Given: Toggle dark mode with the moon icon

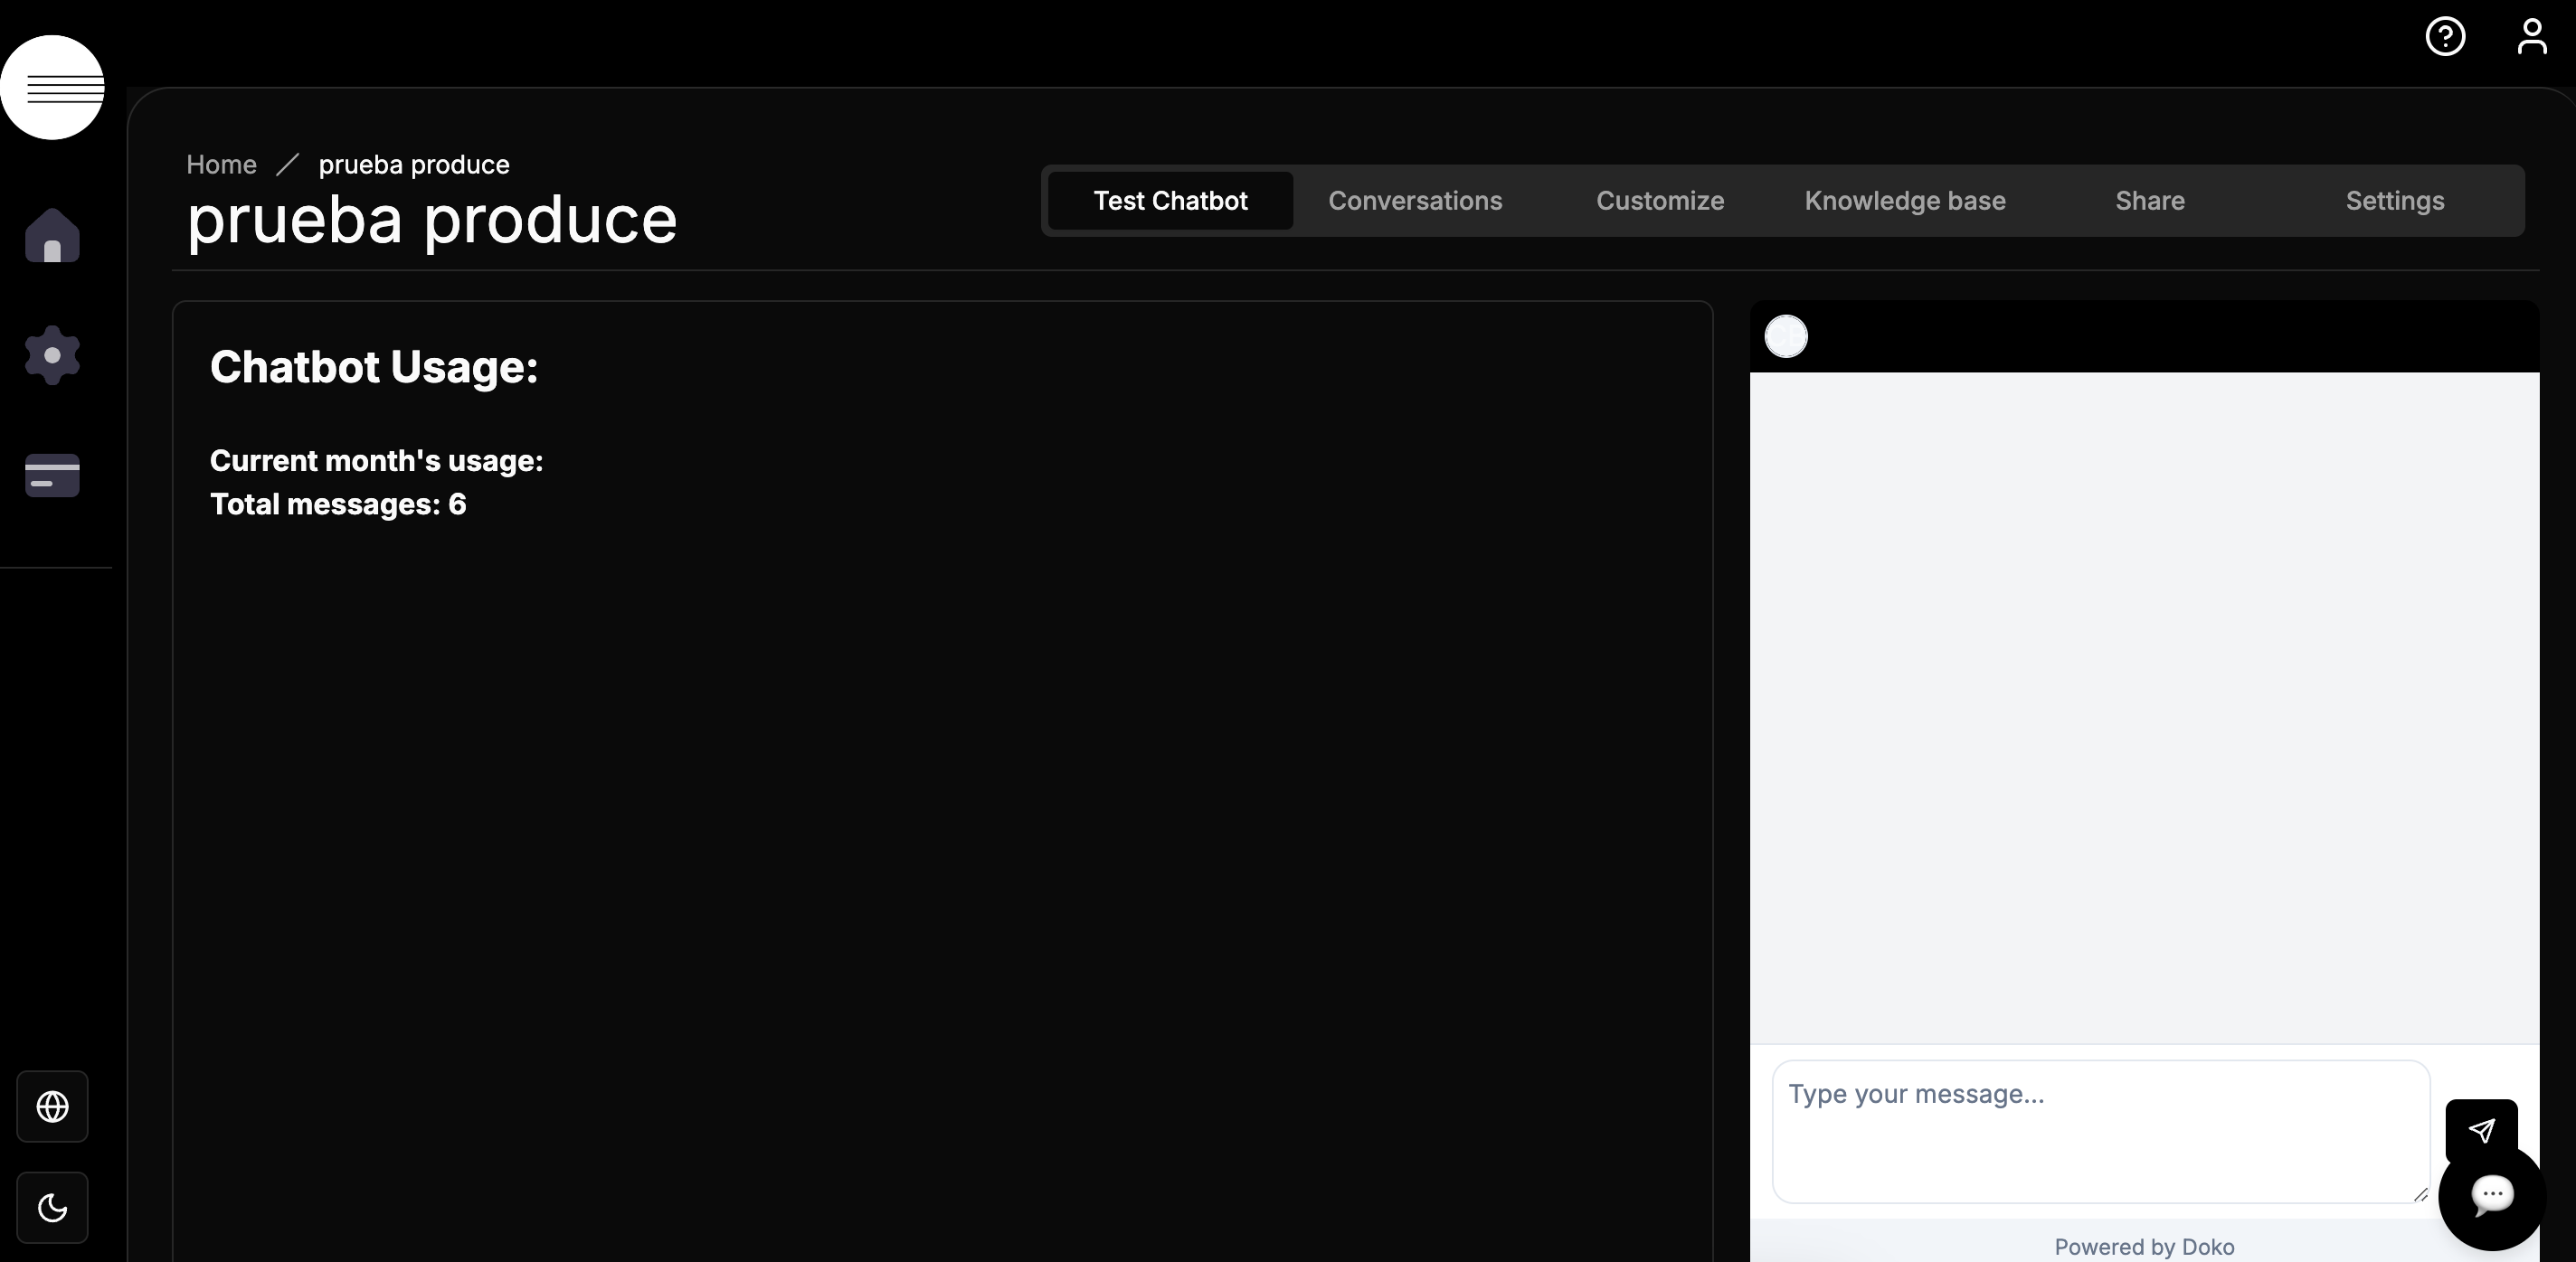Looking at the screenshot, I should pyautogui.click(x=52, y=1207).
